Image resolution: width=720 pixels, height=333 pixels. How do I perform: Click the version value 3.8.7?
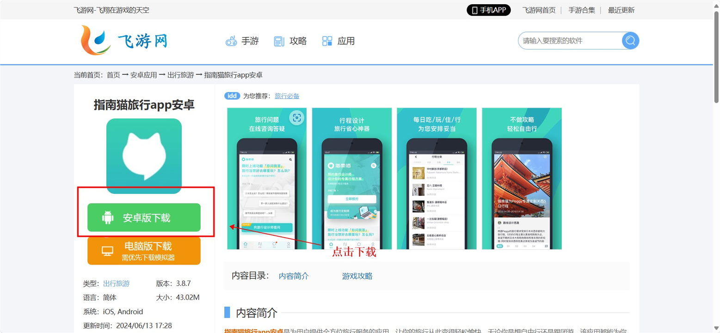(184, 284)
